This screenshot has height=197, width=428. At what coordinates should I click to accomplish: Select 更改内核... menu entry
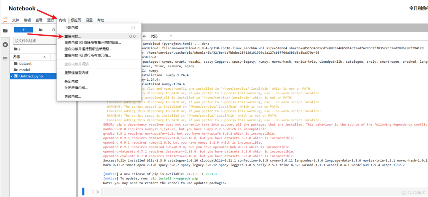[99, 97]
